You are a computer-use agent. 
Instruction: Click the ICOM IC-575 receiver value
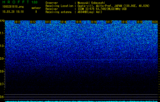tap(102, 9)
